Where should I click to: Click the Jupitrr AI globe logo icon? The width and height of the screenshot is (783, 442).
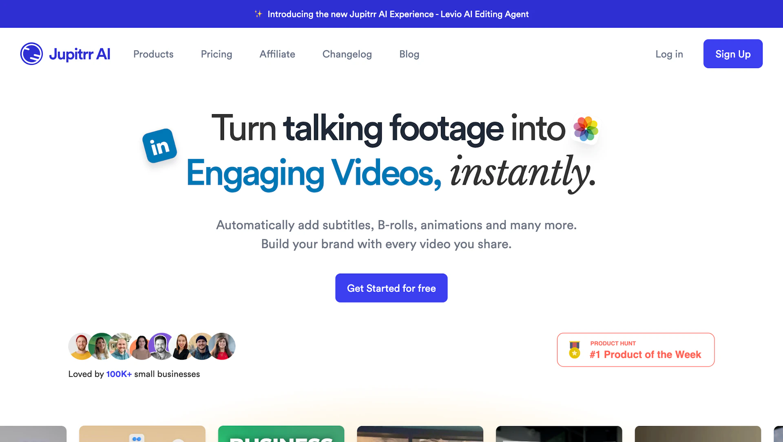(x=31, y=54)
